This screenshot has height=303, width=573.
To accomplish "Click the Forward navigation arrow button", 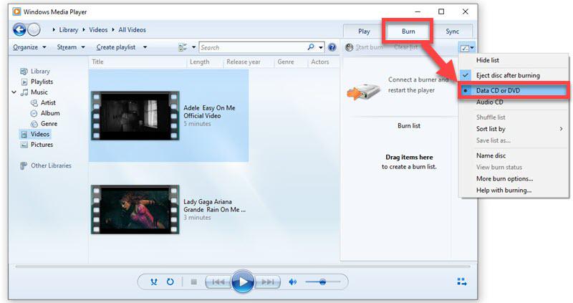I will coord(34,29).
